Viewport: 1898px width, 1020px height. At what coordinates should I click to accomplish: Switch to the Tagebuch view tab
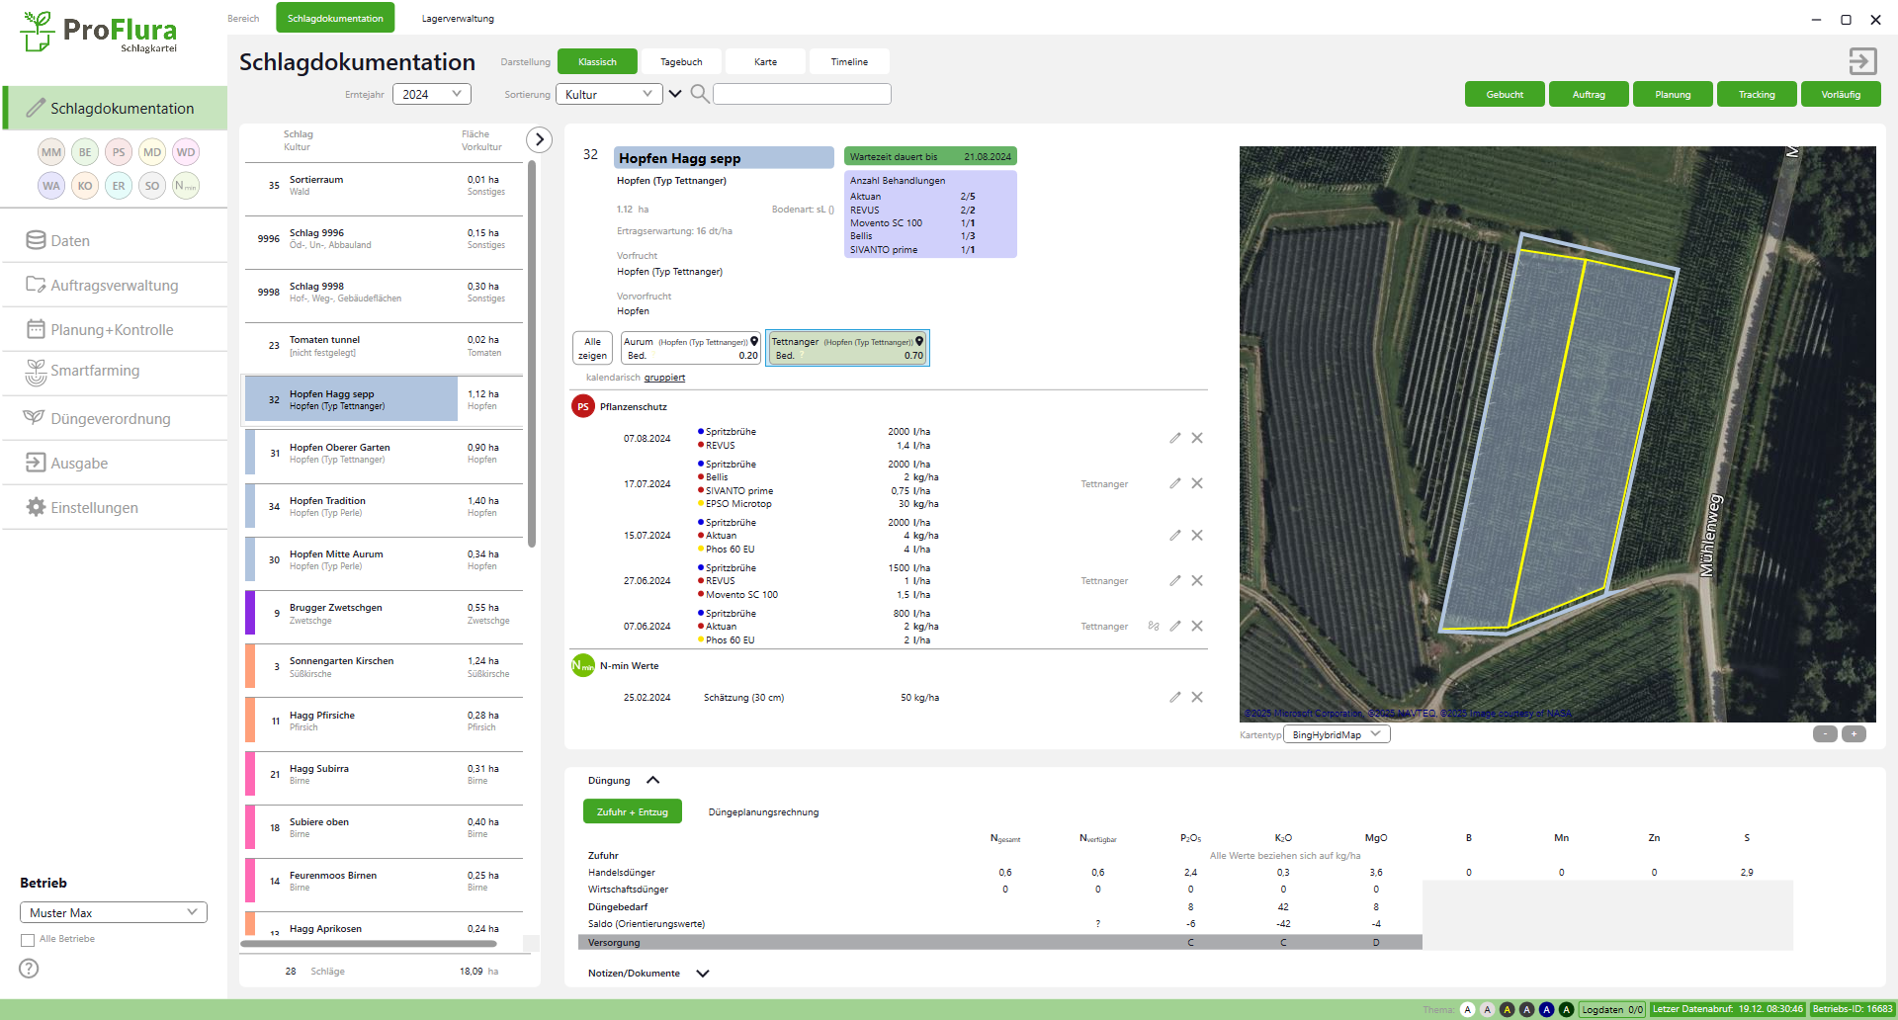pyautogui.click(x=681, y=61)
